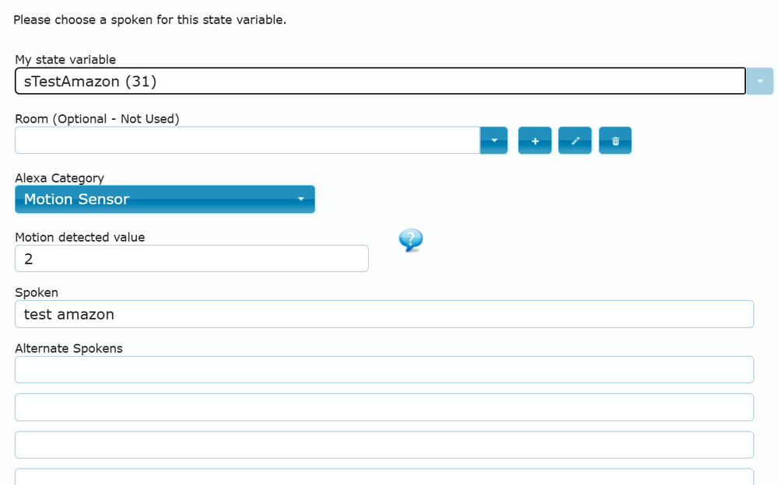
Task: Click the fourth Alternate Spokens field at bottom
Action: (x=384, y=476)
